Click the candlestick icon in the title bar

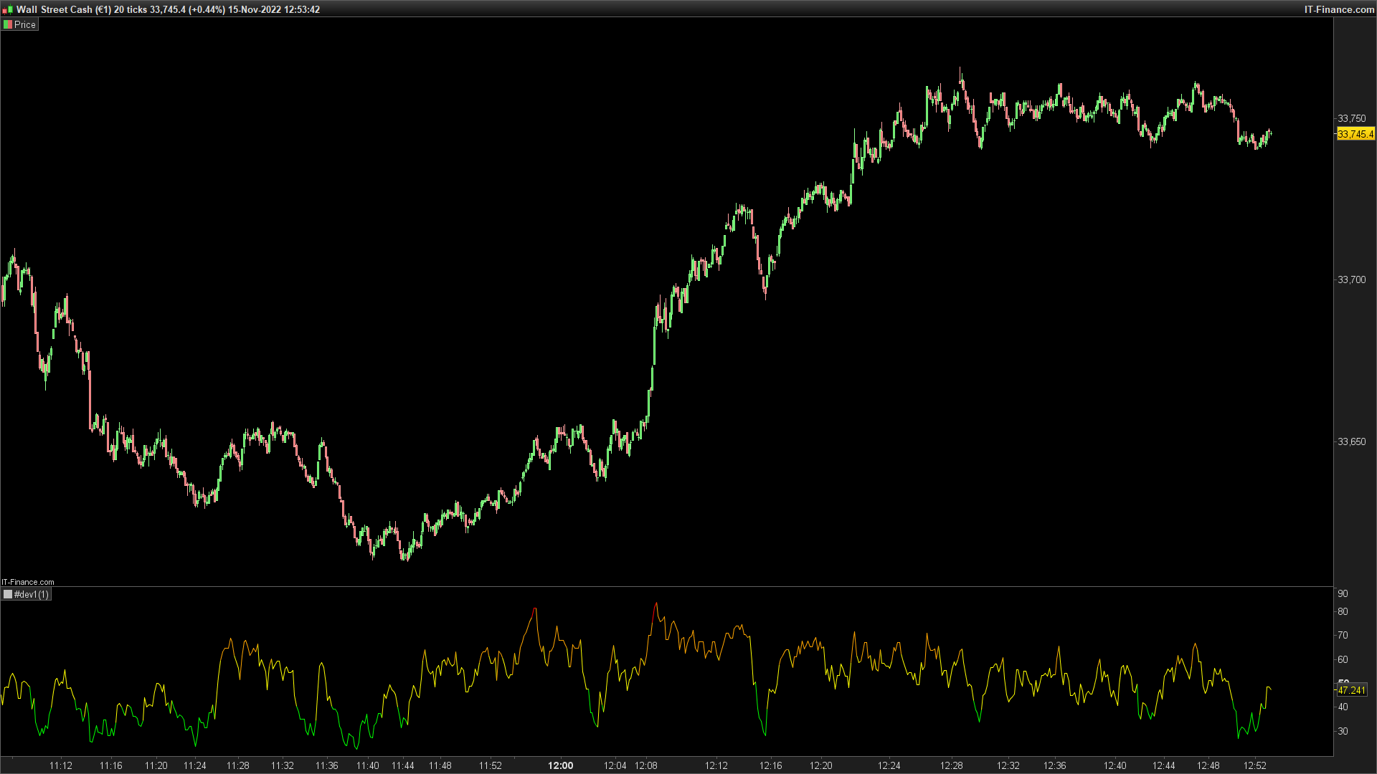7,10
